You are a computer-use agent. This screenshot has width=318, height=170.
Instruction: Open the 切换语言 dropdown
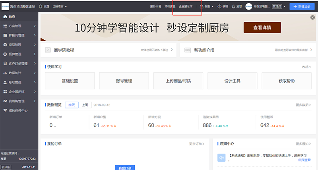(x=60, y=6)
